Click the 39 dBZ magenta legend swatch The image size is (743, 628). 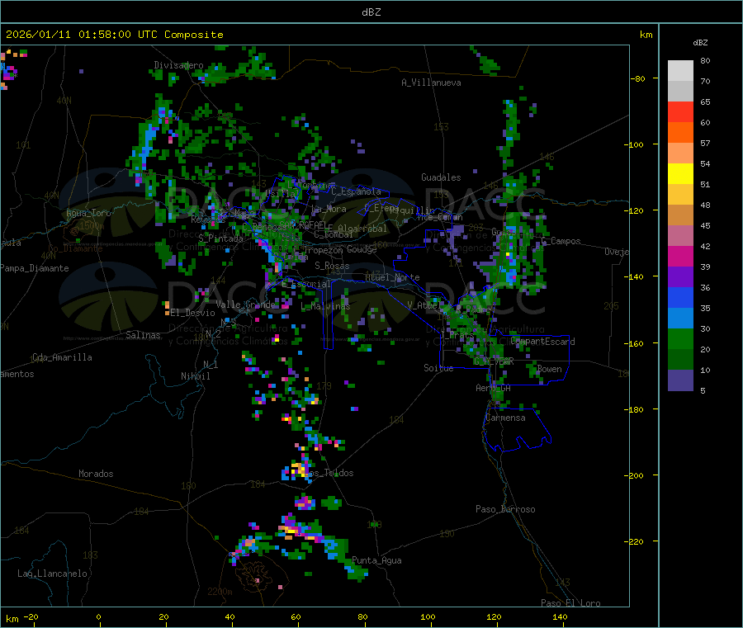click(x=680, y=256)
